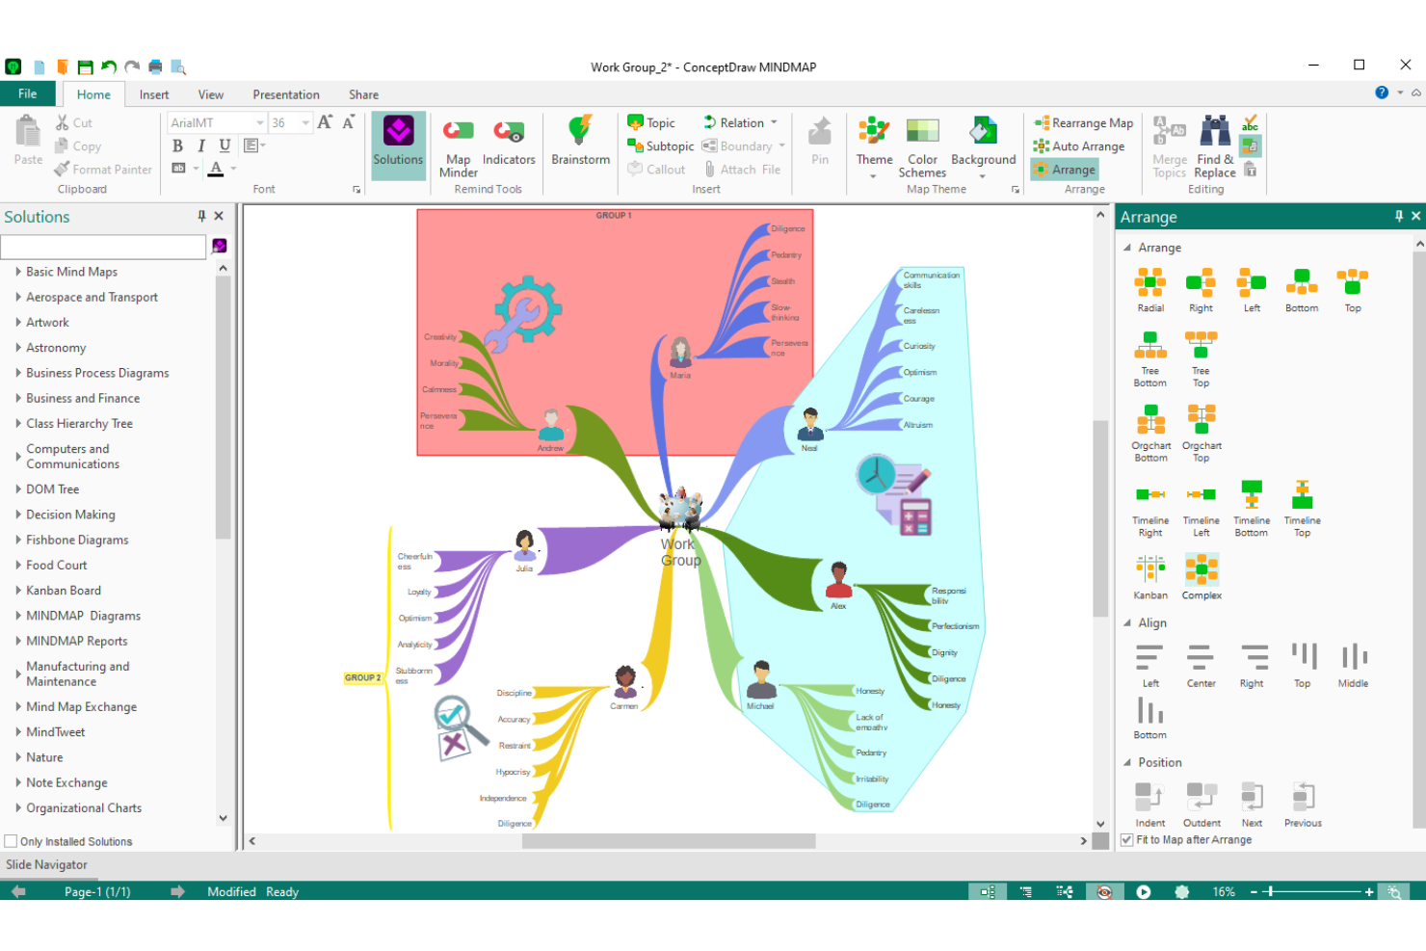The height and width of the screenshot is (951, 1426).
Task: Insert a Subtopic
Action: (661, 145)
